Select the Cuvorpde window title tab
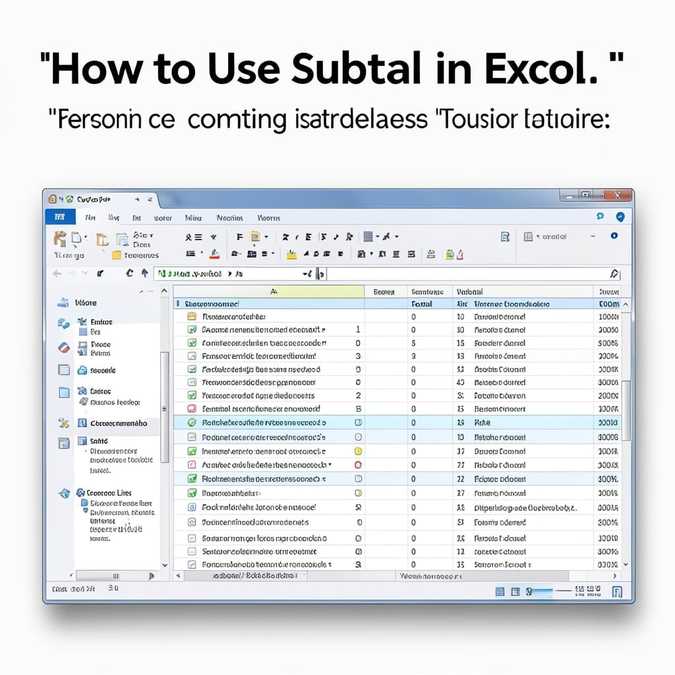Viewport: 675px width, 675px height. [x=94, y=199]
